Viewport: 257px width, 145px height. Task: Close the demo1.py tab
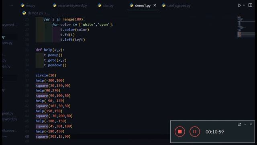tap(155, 5)
